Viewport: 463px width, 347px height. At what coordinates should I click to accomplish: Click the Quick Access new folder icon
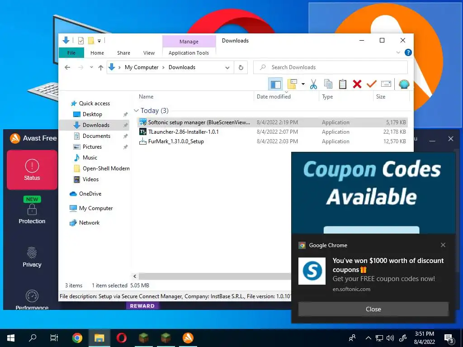[91, 41]
